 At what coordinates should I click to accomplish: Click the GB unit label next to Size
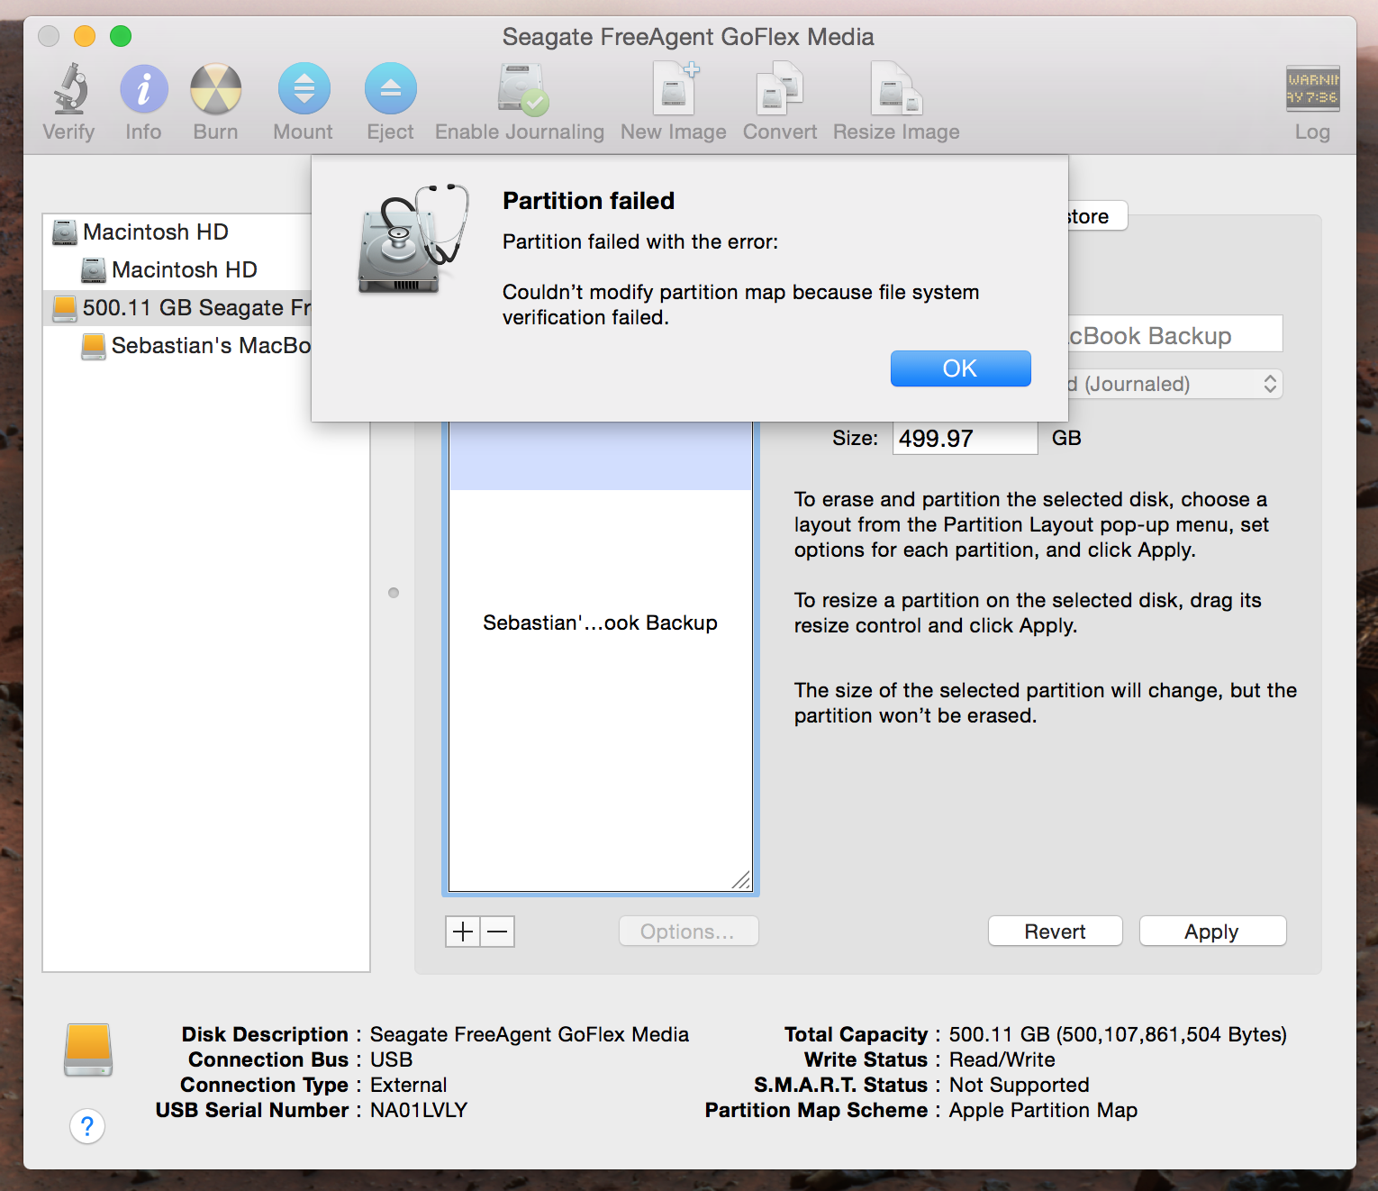pyautogui.click(x=1066, y=438)
